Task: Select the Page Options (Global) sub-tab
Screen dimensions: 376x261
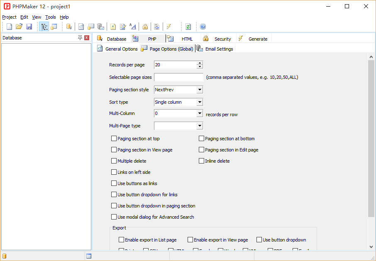Action: pyautogui.click(x=167, y=49)
